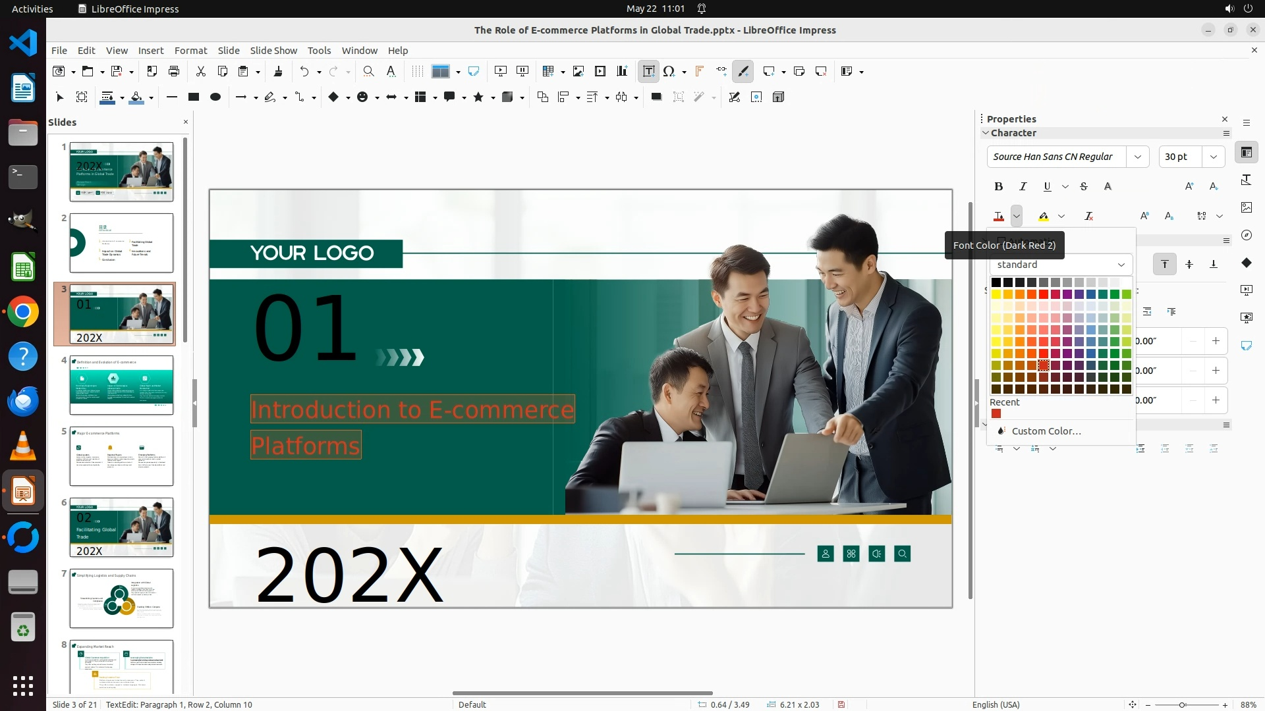Viewport: 1265px width, 711px height.
Task: Toggle italic text in sidebar
Action: click(x=1023, y=187)
